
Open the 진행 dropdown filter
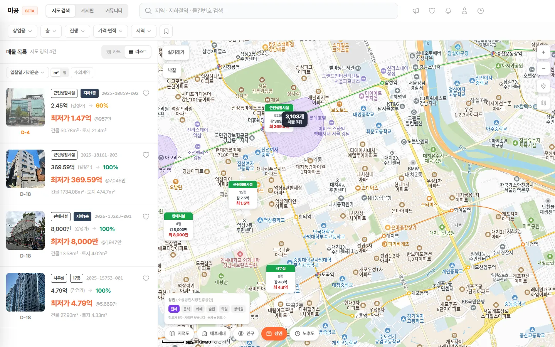click(x=77, y=31)
